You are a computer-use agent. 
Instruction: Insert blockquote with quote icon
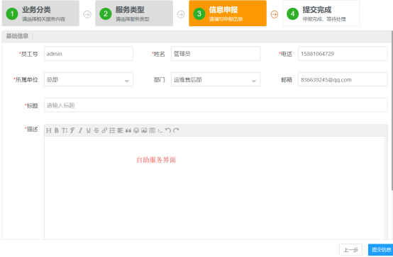pyautogui.click(x=128, y=130)
